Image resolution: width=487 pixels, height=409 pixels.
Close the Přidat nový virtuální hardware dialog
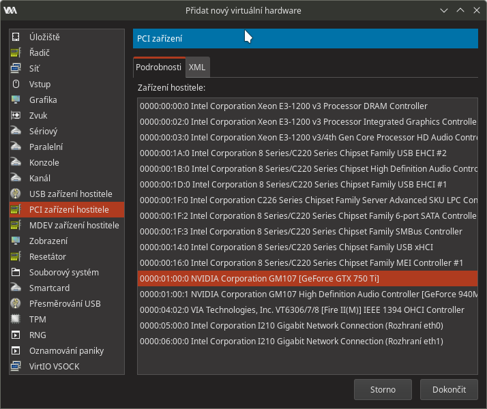pos(477,10)
